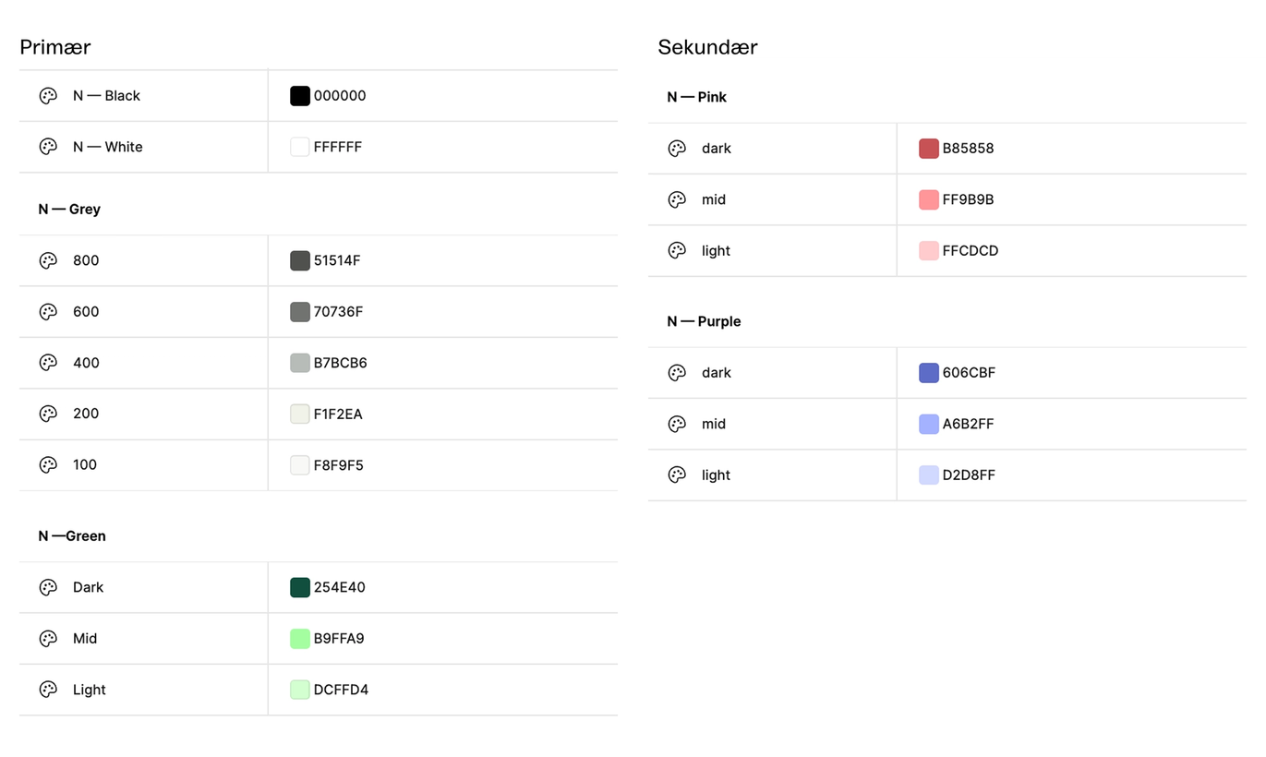Click the Grey 200 row label
Screen dimensions: 1266x757
click(86, 414)
